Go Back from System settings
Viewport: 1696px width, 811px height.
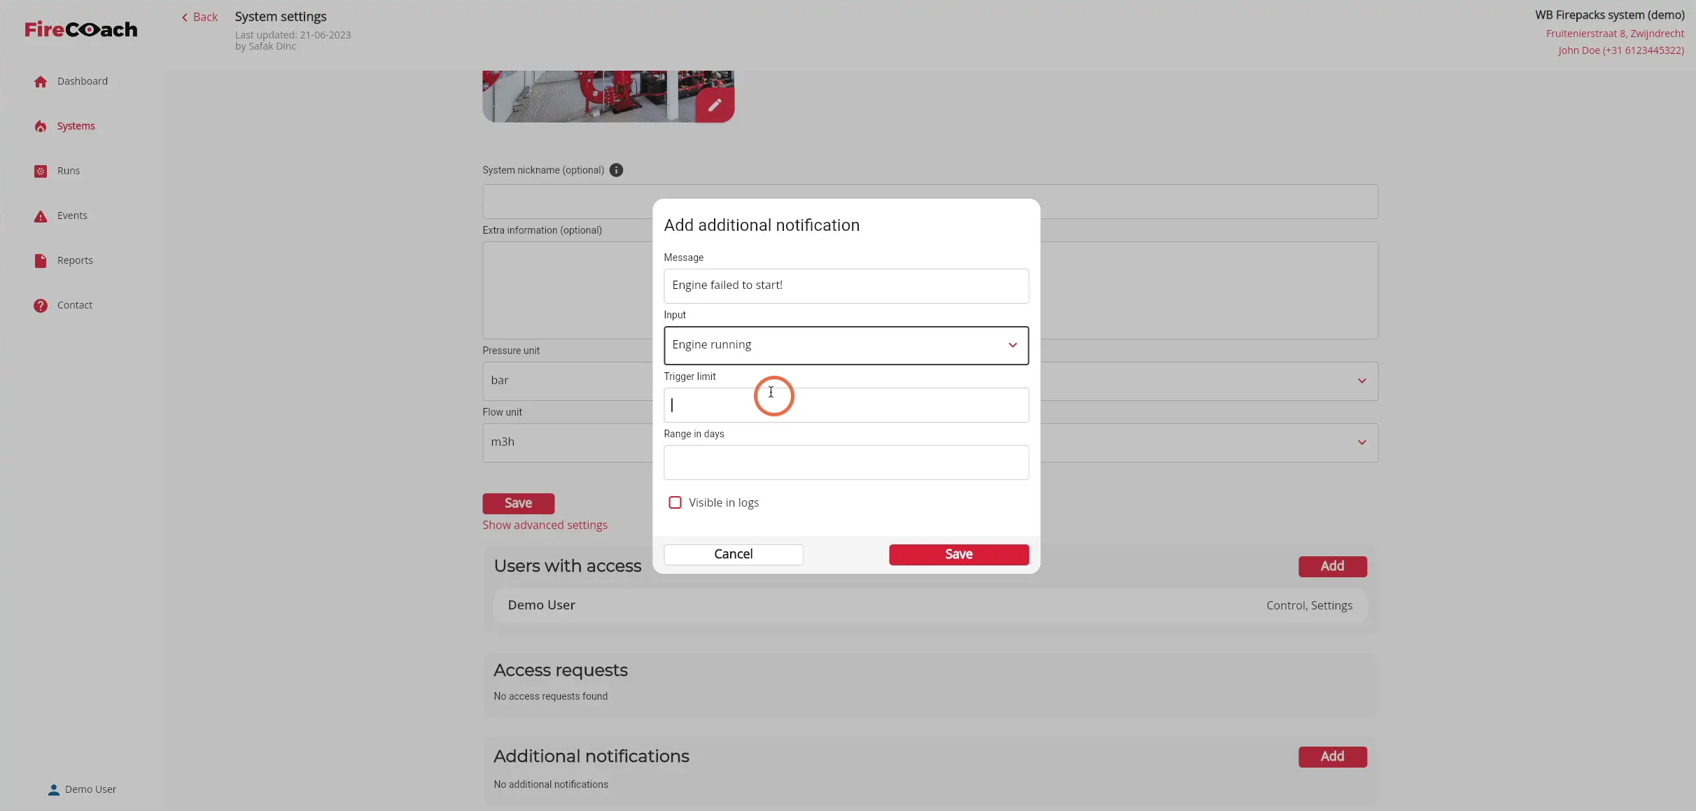199,17
